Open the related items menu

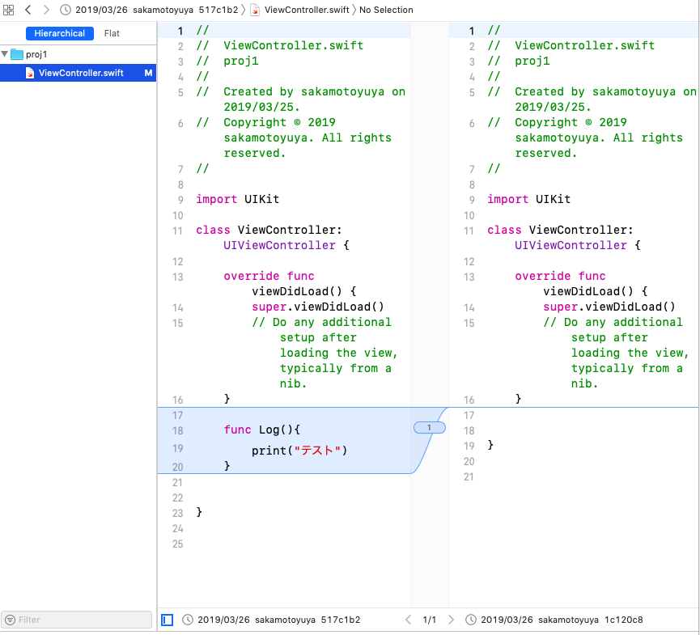[x=8, y=10]
